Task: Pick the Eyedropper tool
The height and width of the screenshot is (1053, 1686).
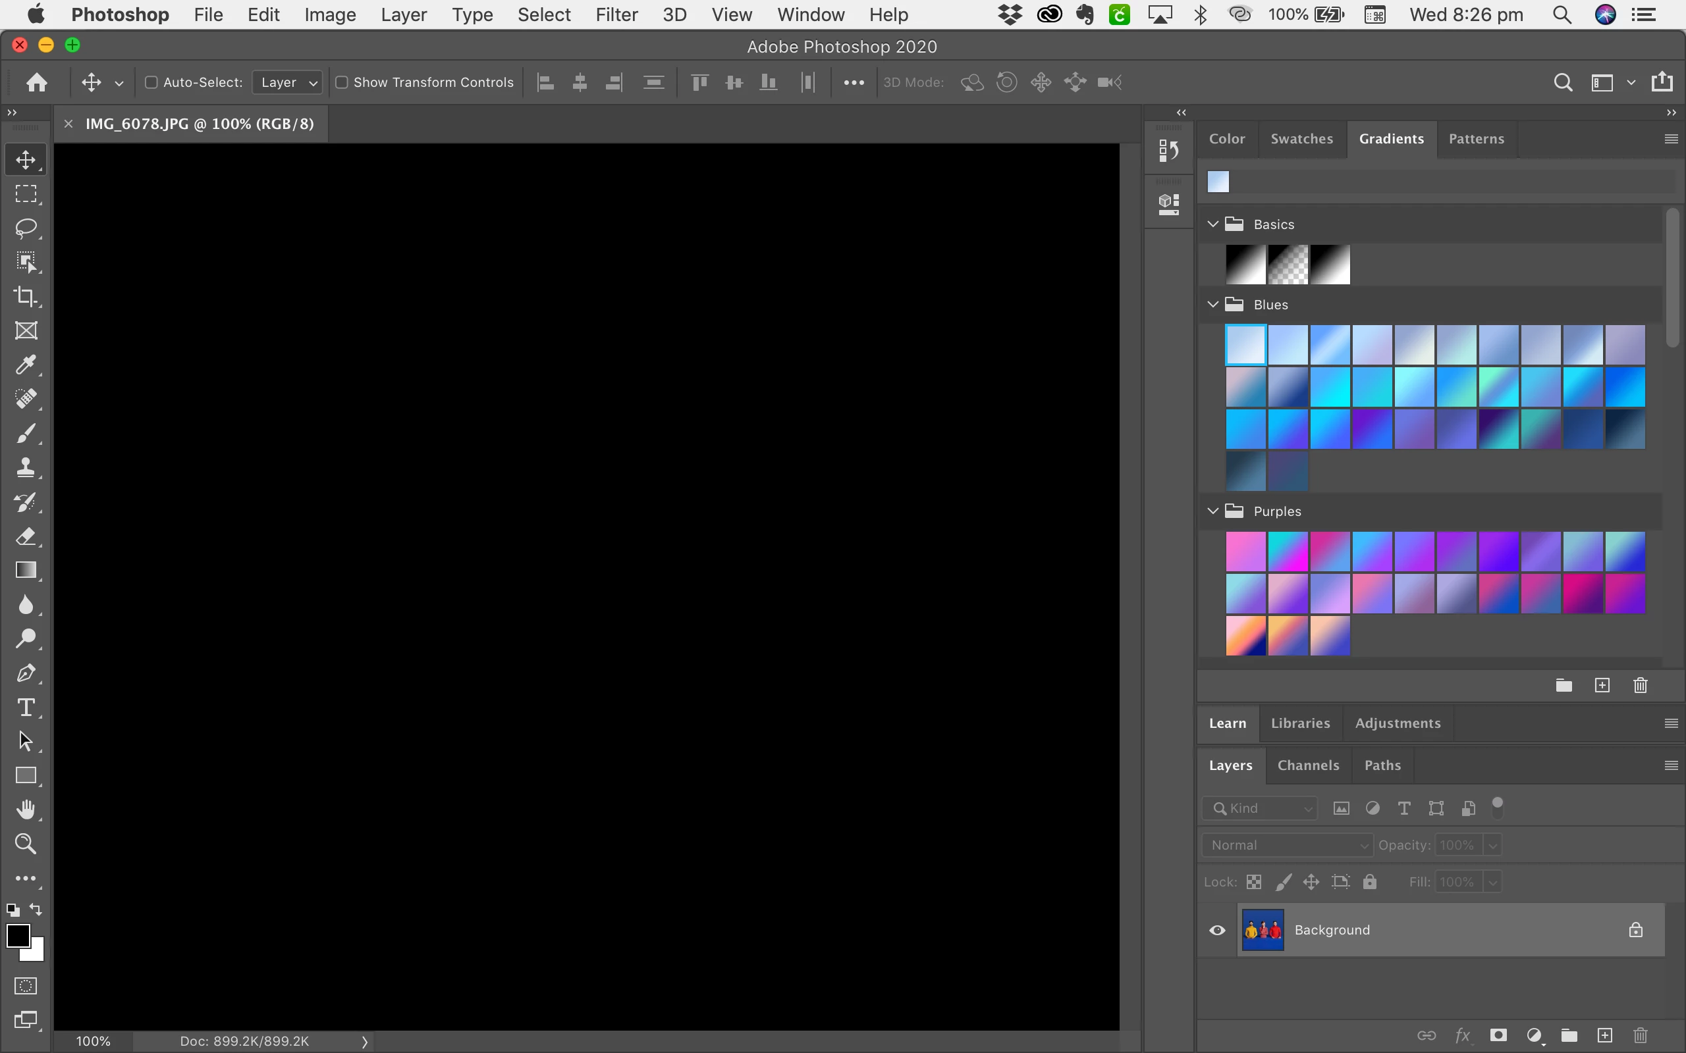Action: point(26,364)
